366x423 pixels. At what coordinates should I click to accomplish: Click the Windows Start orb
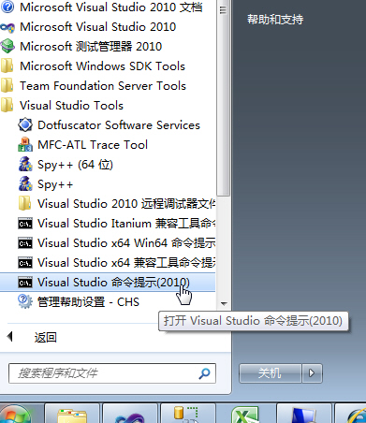[14, 414]
